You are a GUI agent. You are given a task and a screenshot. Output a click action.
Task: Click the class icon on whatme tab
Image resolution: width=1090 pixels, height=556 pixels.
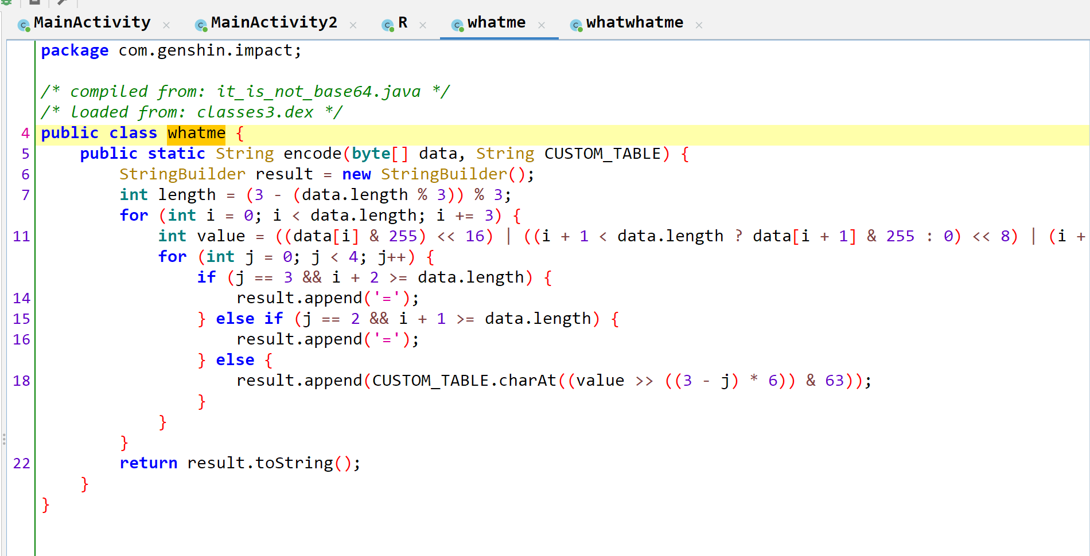pos(457,25)
